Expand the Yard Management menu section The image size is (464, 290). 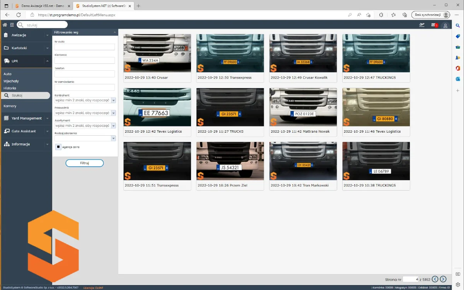coord(26,118)
